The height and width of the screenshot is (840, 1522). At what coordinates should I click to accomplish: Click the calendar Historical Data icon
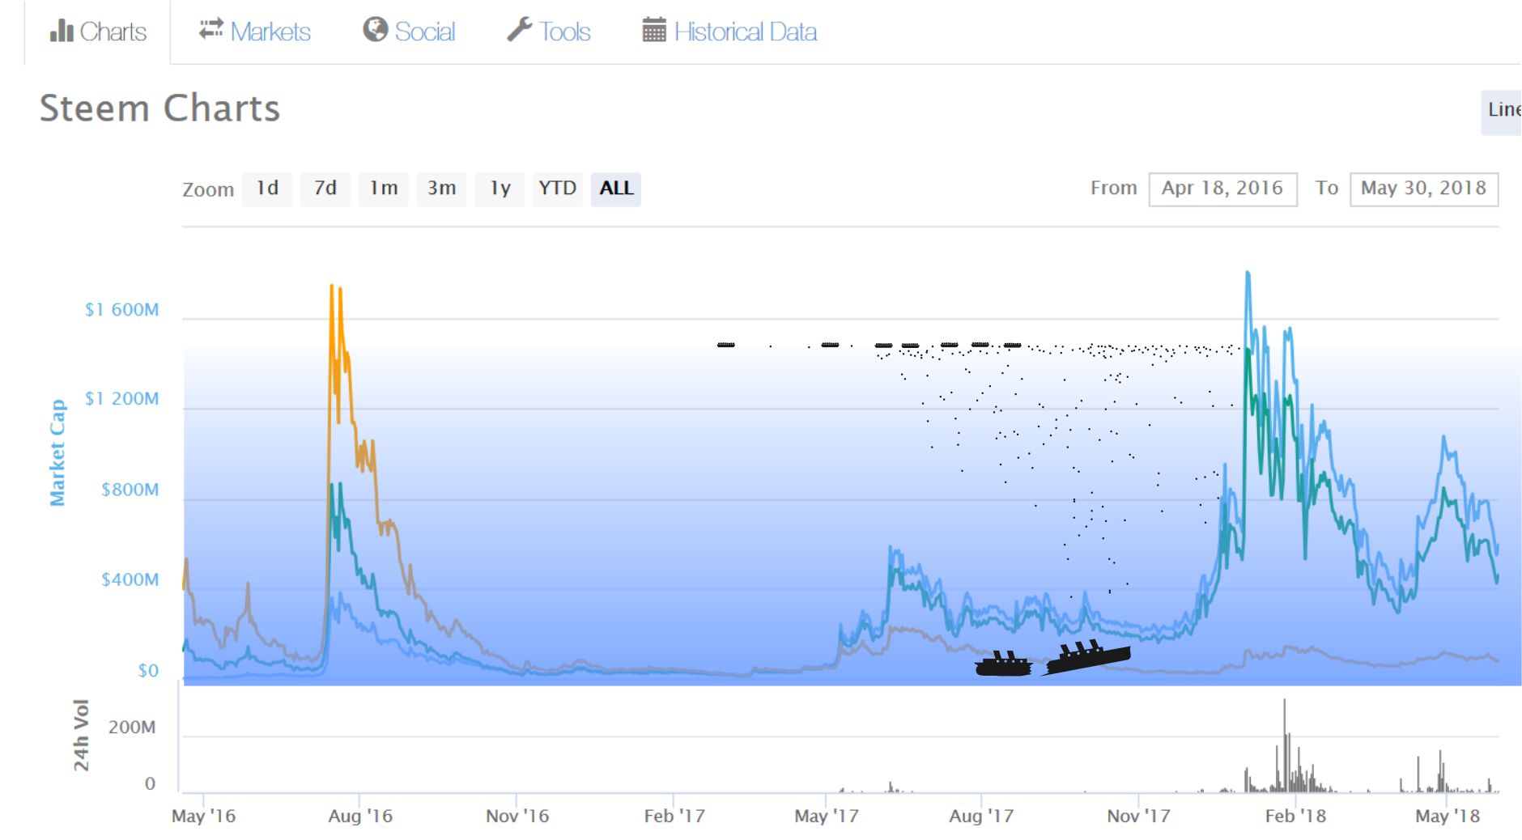click(x=654, y=30)
